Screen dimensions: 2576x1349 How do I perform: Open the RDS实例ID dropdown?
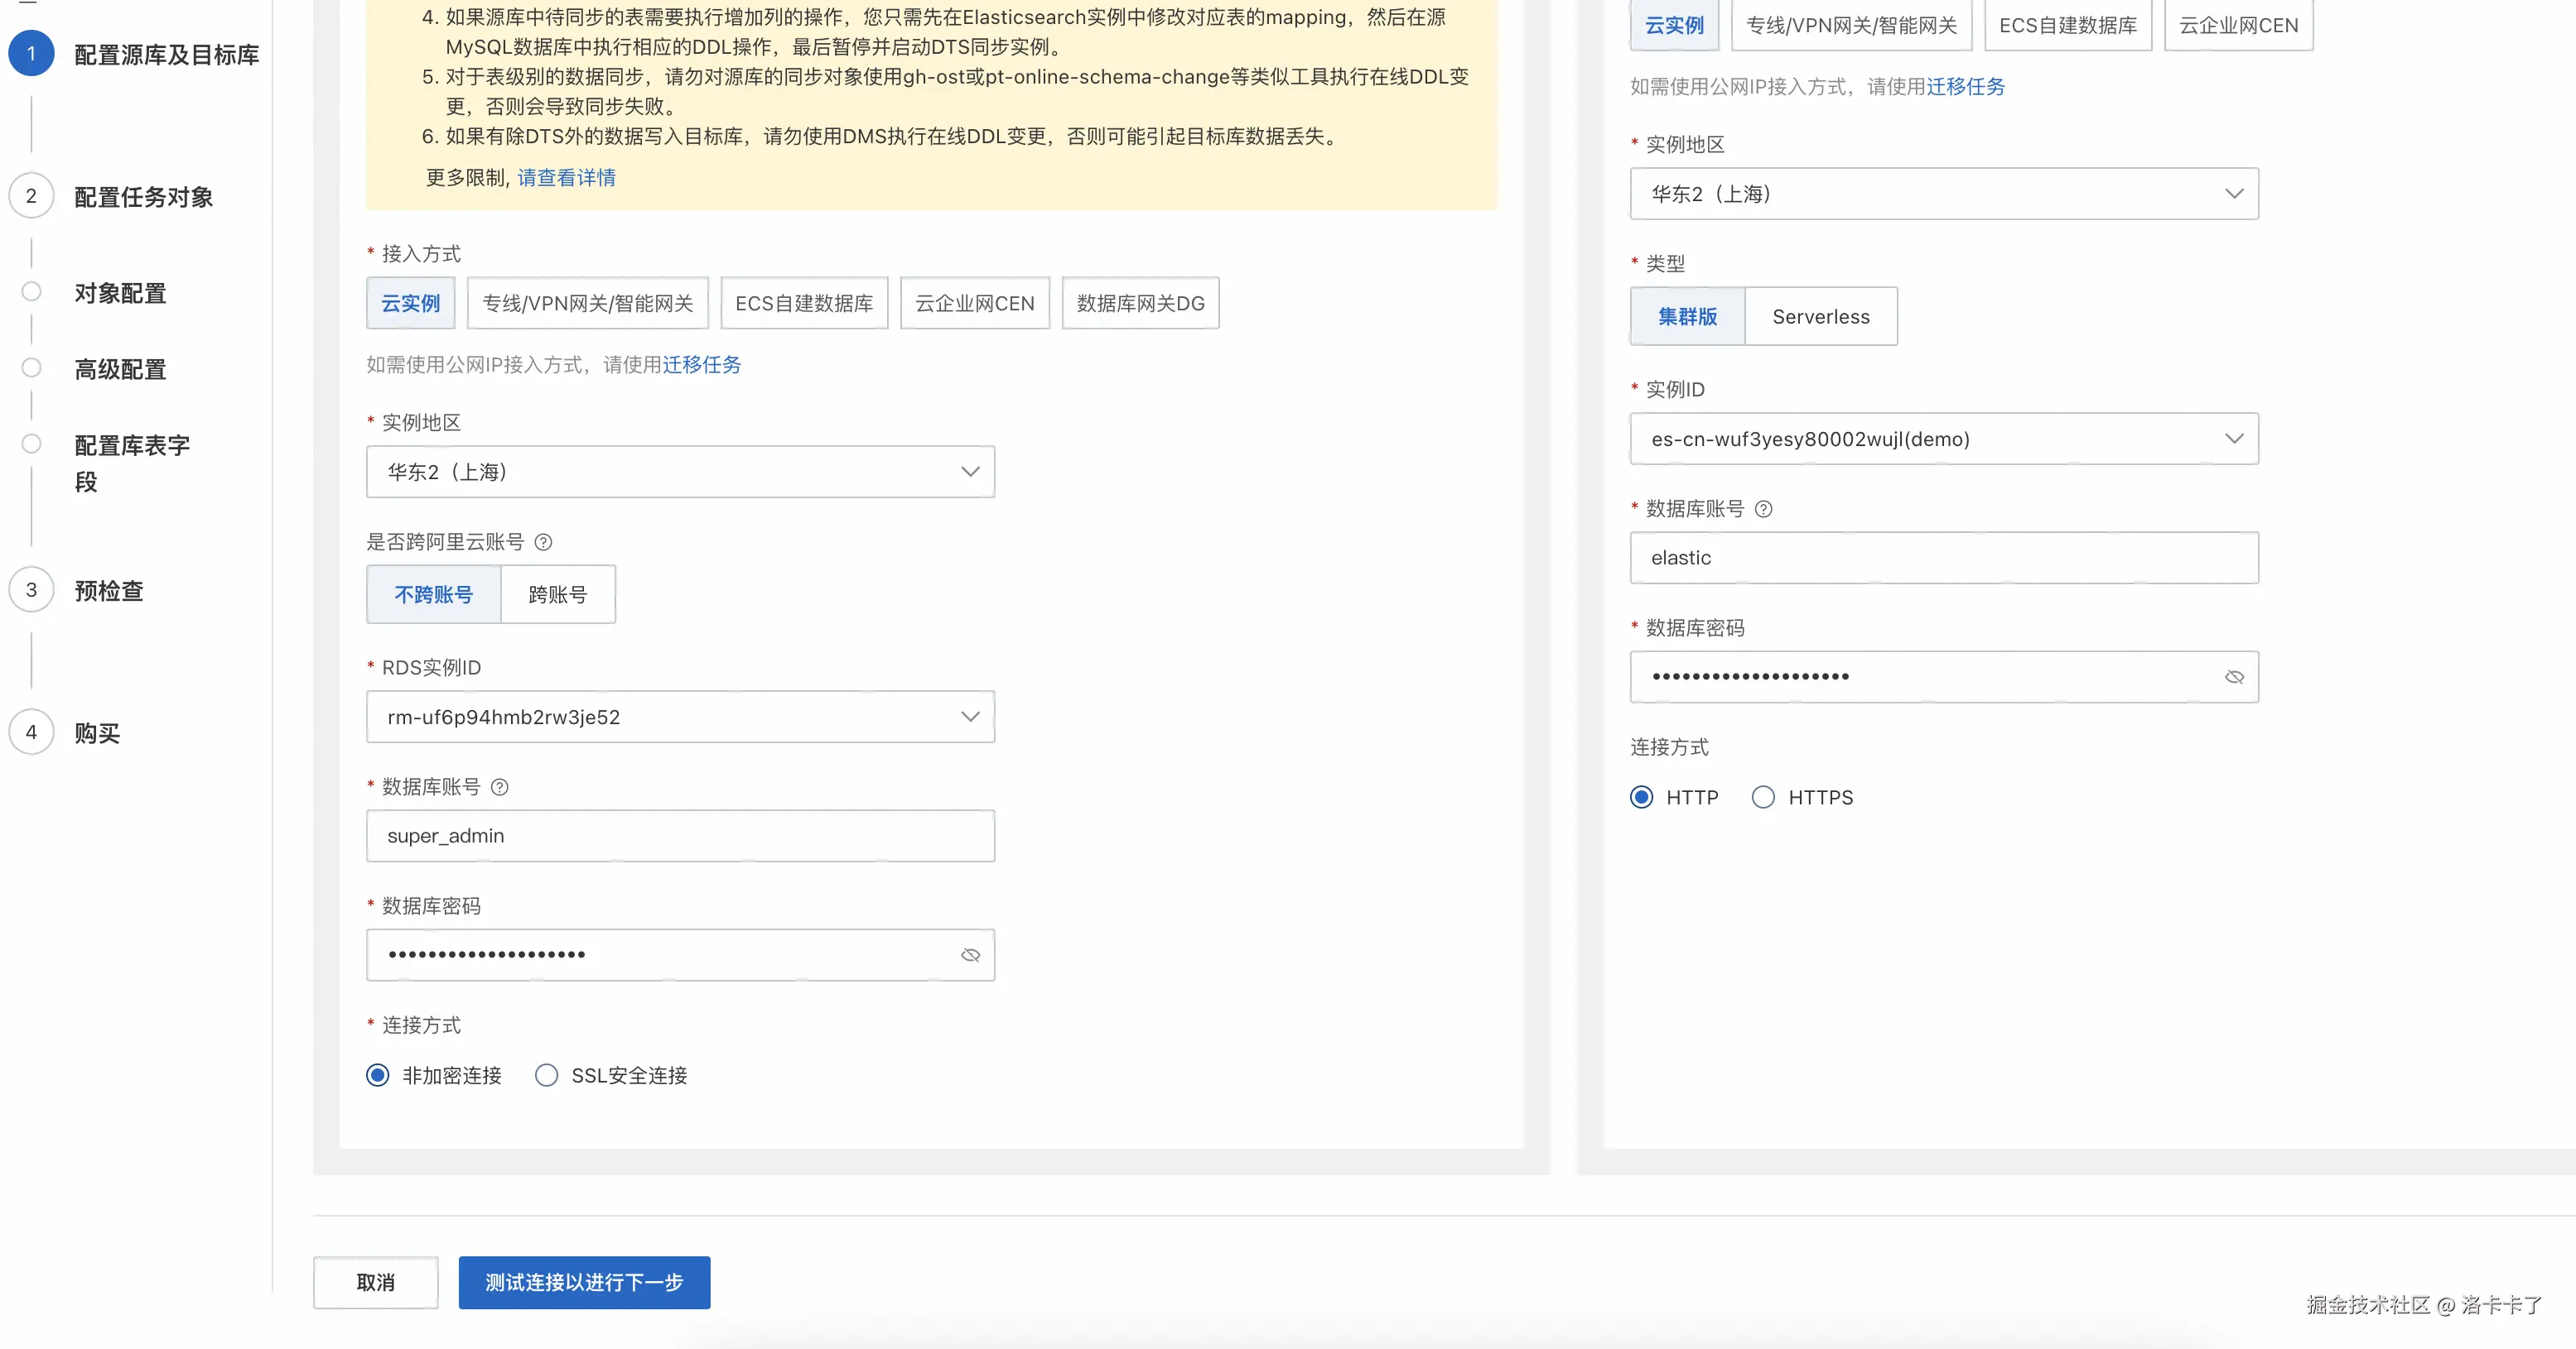[680, 717]
